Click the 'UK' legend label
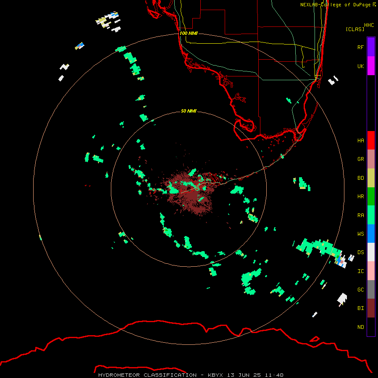 (360, 66)
